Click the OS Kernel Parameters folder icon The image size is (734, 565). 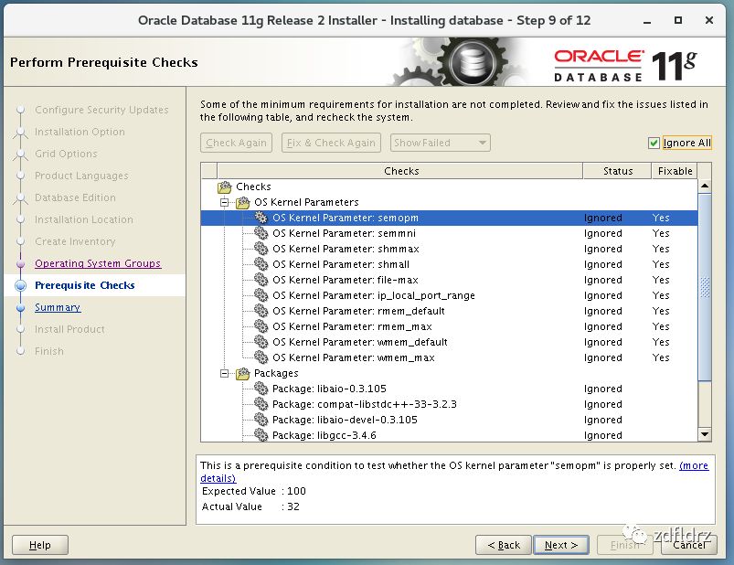click(x=242, y=202)
